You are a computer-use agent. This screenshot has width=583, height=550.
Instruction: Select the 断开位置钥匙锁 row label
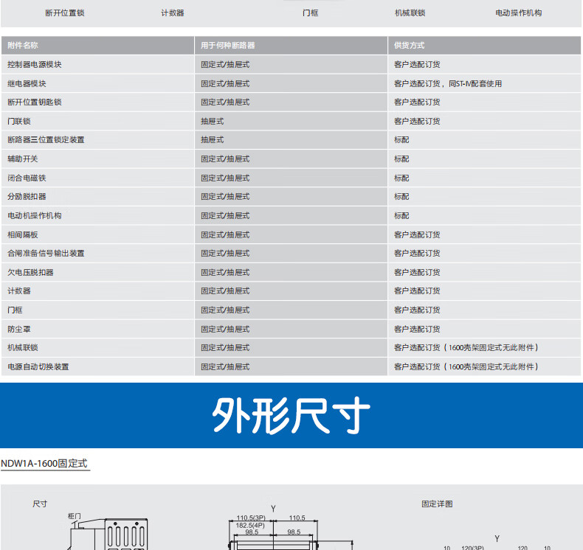[x=35, y=102]
